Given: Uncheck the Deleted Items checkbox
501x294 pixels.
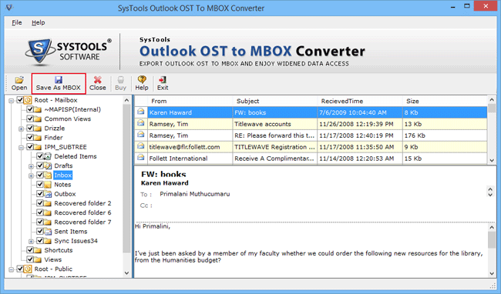Looking at the screenshot, I should click(x=40, y=156).
